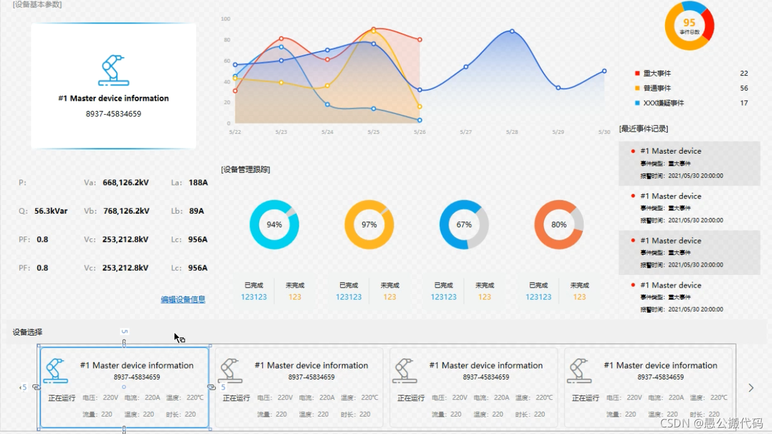772x434 pixels.
Task: Click the 普通事件 count value 56
Action: pos(744,88)
